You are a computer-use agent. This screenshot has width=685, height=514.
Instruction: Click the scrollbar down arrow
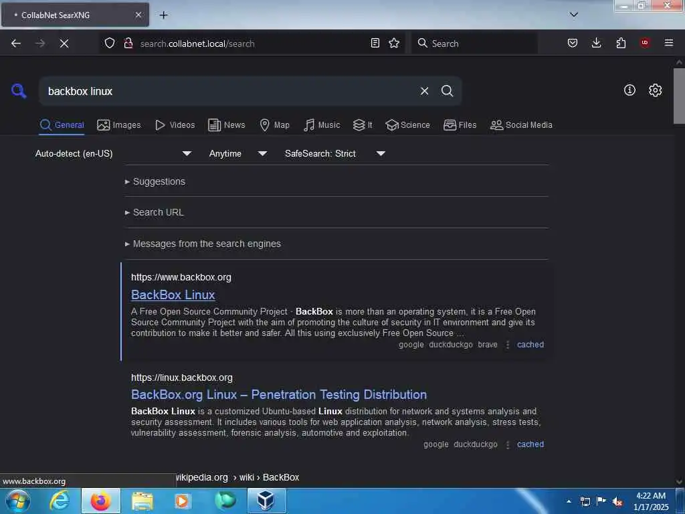pyautogui.click(x=679, y=481)
